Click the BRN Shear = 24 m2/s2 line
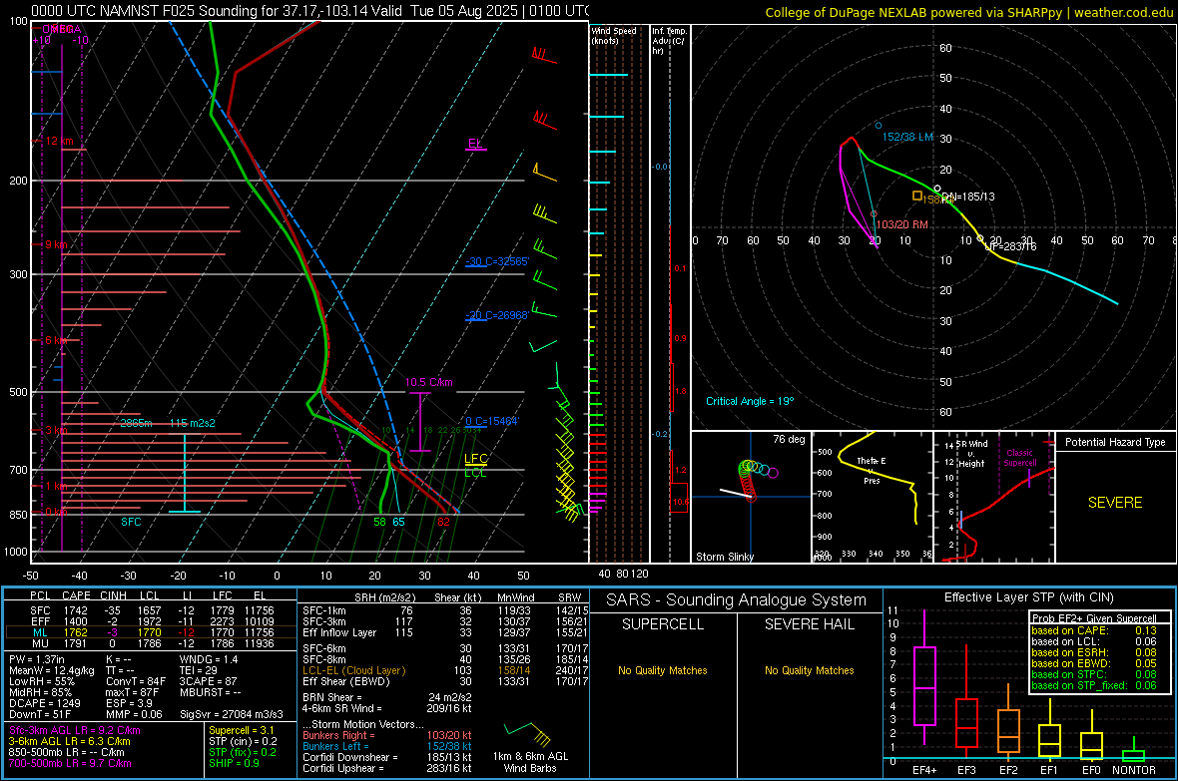 [387, 697]
